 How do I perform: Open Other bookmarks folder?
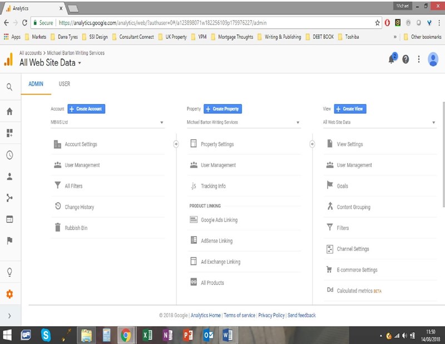pos(423,37)
